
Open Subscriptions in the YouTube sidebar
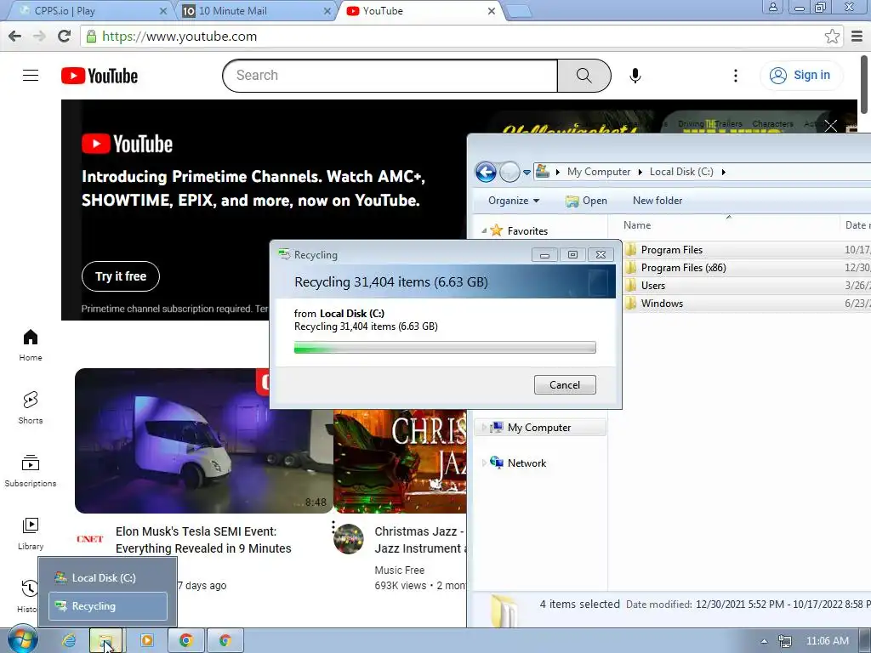(31, 471)
